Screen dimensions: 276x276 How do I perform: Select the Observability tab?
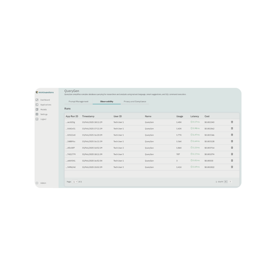107,101
